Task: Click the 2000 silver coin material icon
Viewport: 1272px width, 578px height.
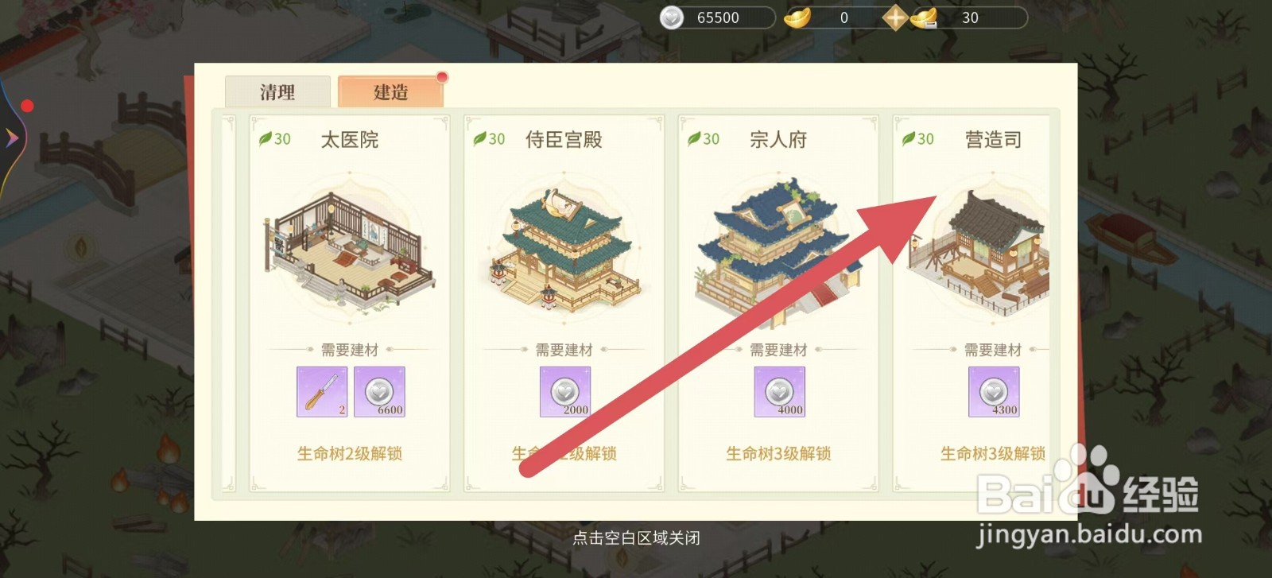Action: (x=564, y=392)
